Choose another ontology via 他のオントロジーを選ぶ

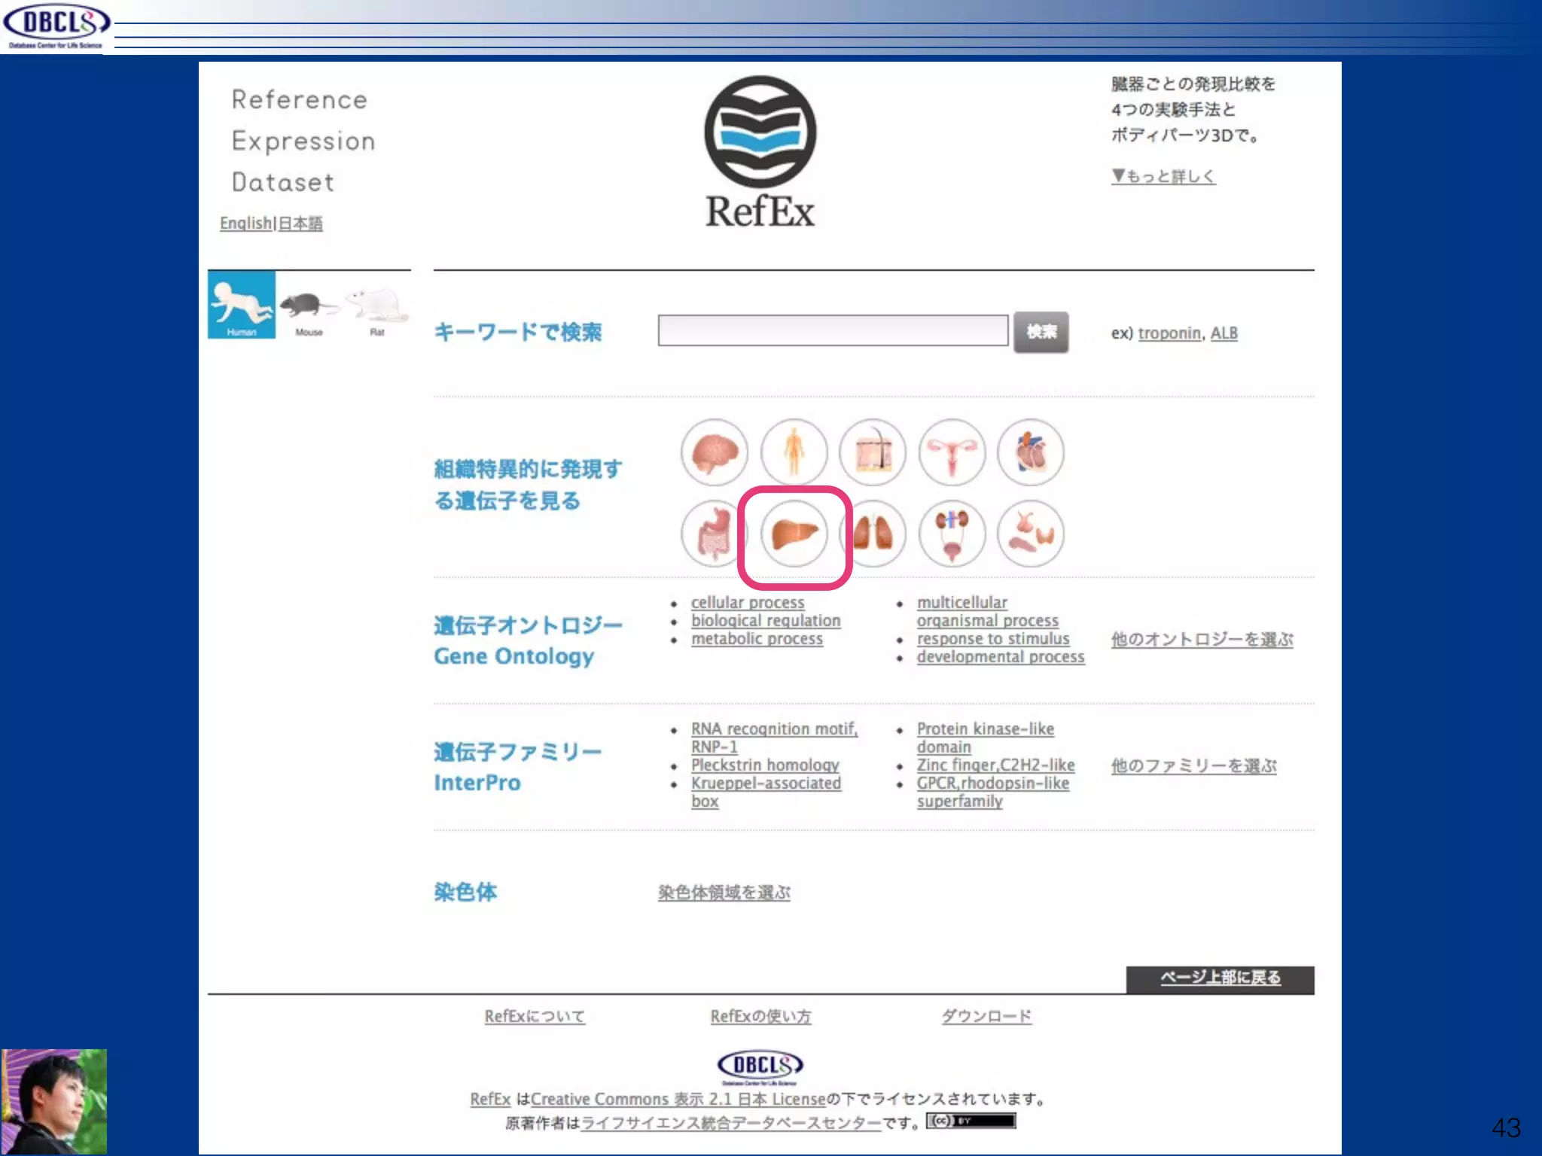[1202, 639]
